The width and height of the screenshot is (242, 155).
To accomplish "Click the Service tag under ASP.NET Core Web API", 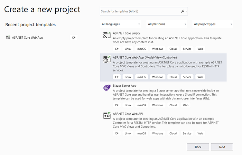I will click(187, 133).
